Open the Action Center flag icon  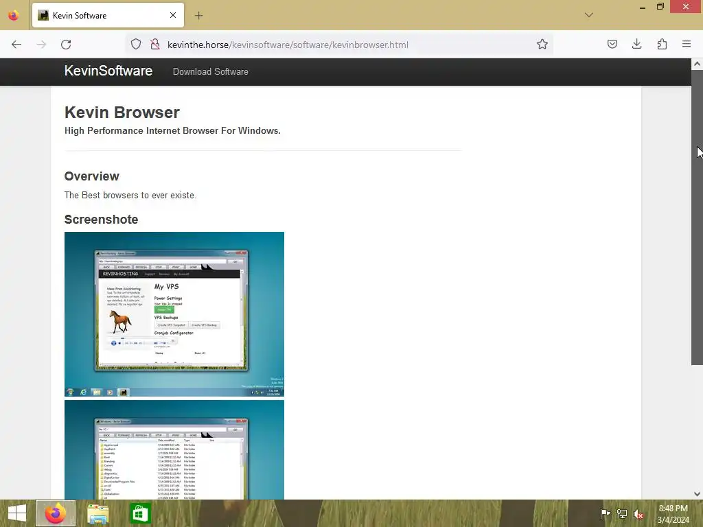coord(605,514)
